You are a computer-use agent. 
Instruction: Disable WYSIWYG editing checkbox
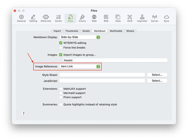point(61,43)
